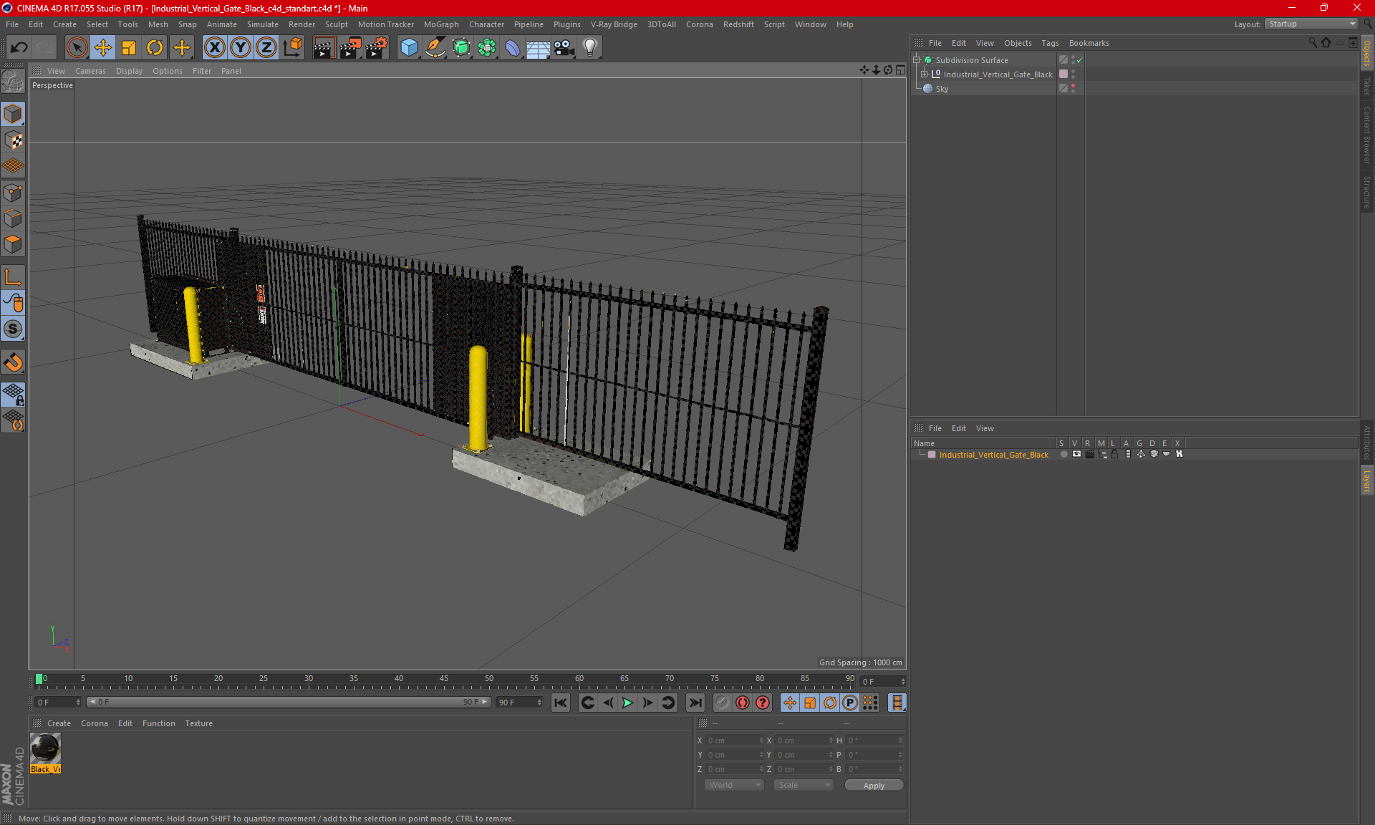Select the Live Selection tool
The height and width of the screenshot is (825, 1375).
(77, 47)
